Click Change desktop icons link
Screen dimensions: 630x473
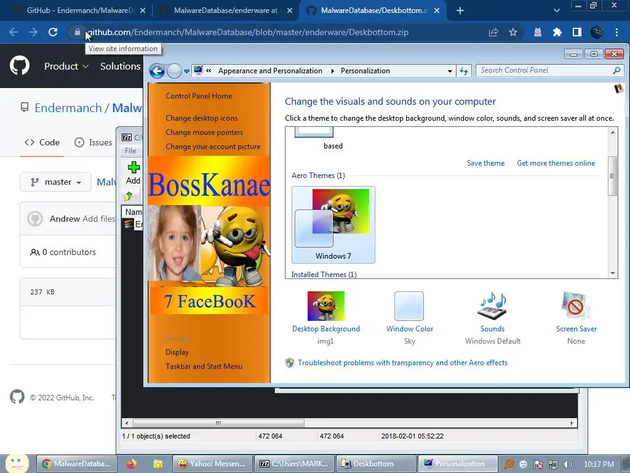[202, 118]
